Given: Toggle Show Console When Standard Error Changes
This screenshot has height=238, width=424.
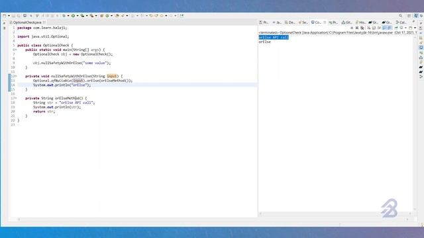Looking at the screenshot, I should point(389,28).
